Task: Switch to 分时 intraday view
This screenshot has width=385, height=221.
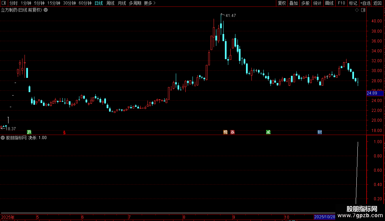Action: coord(14,3)
